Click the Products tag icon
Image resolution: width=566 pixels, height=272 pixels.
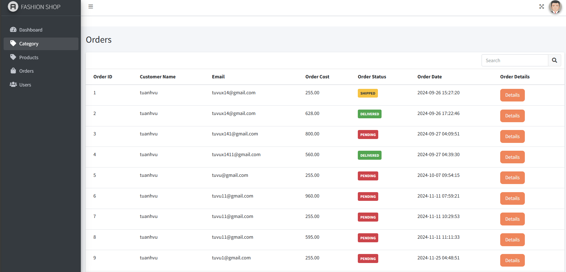tap(13, 57)
